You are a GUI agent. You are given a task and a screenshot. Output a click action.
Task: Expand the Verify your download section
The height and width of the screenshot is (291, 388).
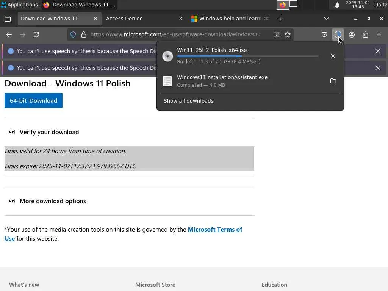coord(49,132)
